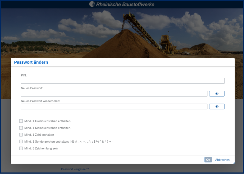Mark the Mind. 8 Zeichen lang checkbox

(x=21, y=148)
